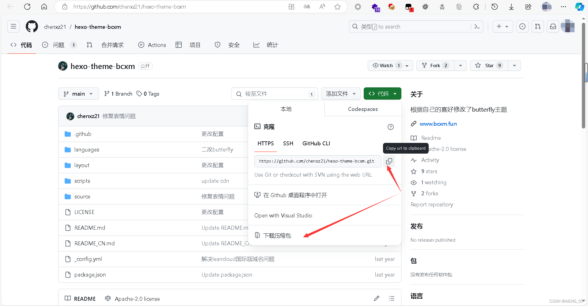
Task: Select the Codespaces tab
Action: tap(363, 109)
